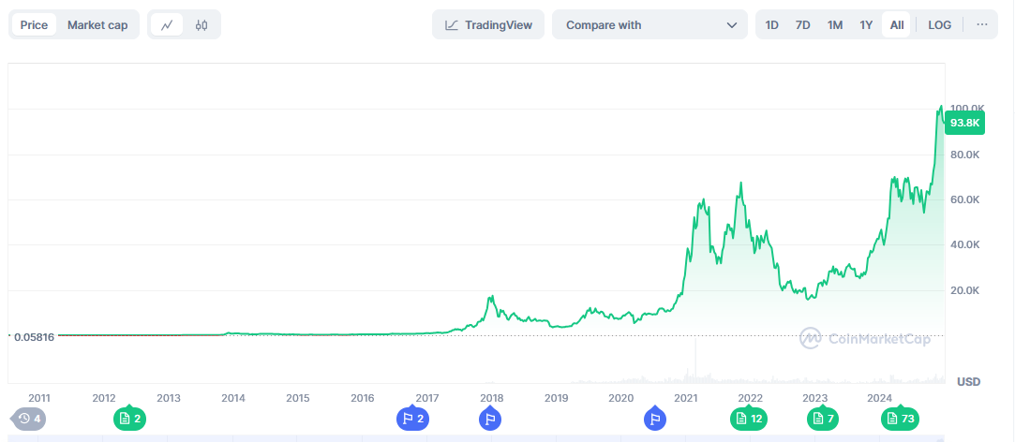Set range to 1M

pos(835,25)
